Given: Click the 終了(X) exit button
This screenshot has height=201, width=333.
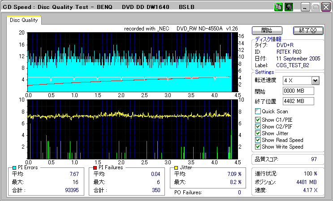Looking at the screenshot, I should coord(307,30).
